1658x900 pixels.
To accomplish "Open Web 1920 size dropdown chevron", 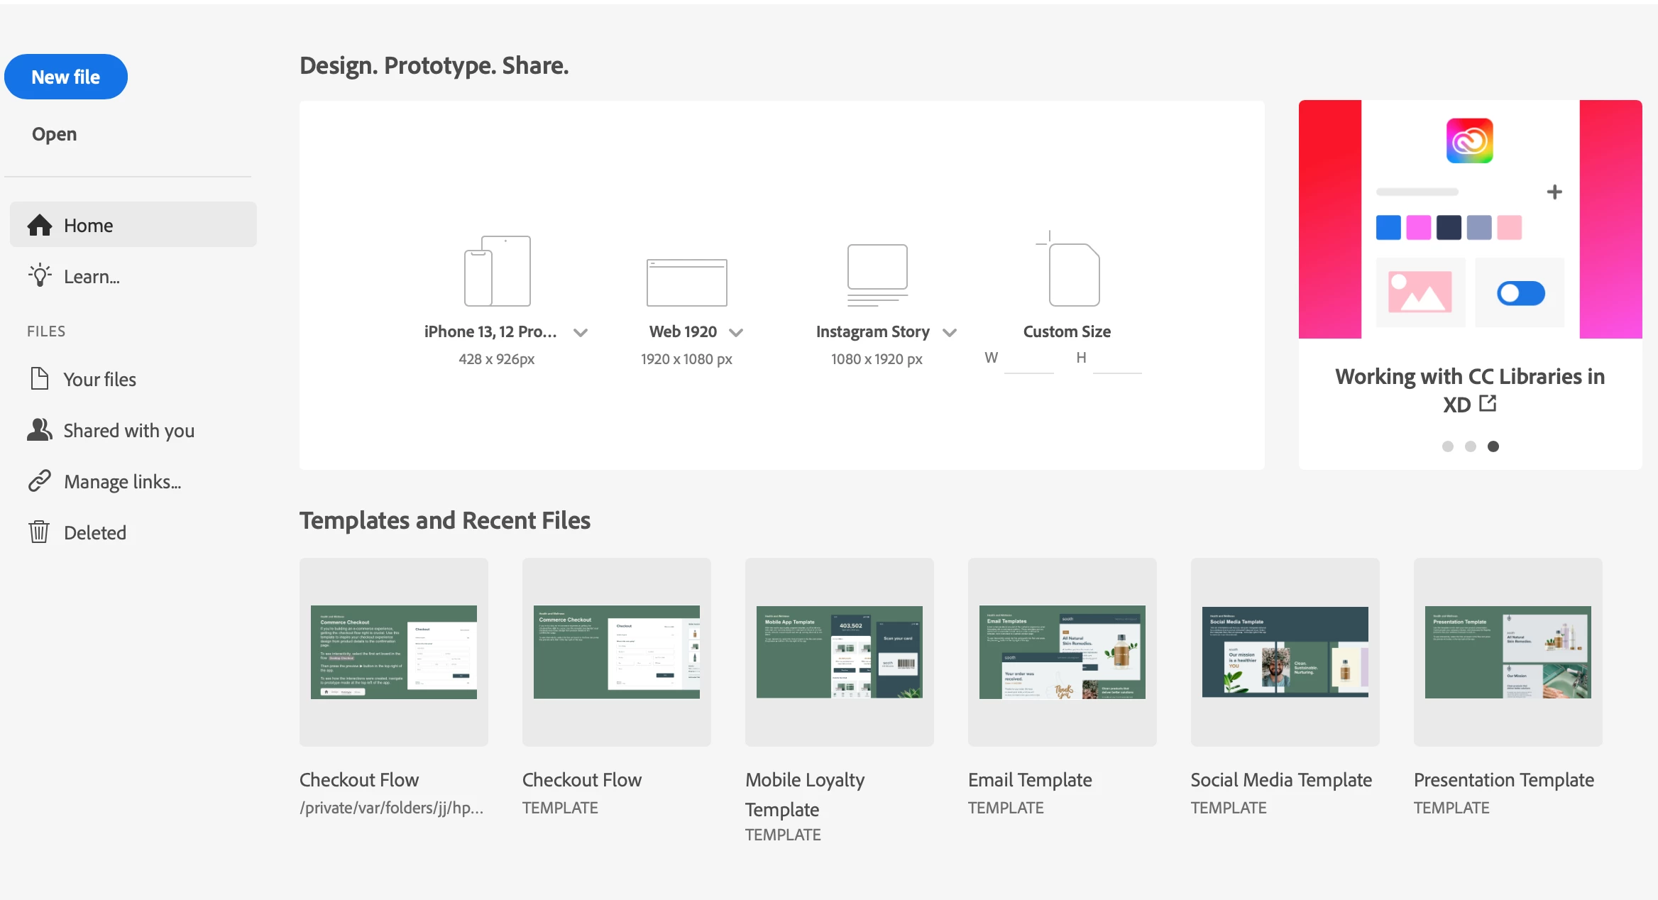I will pos(736,332).
